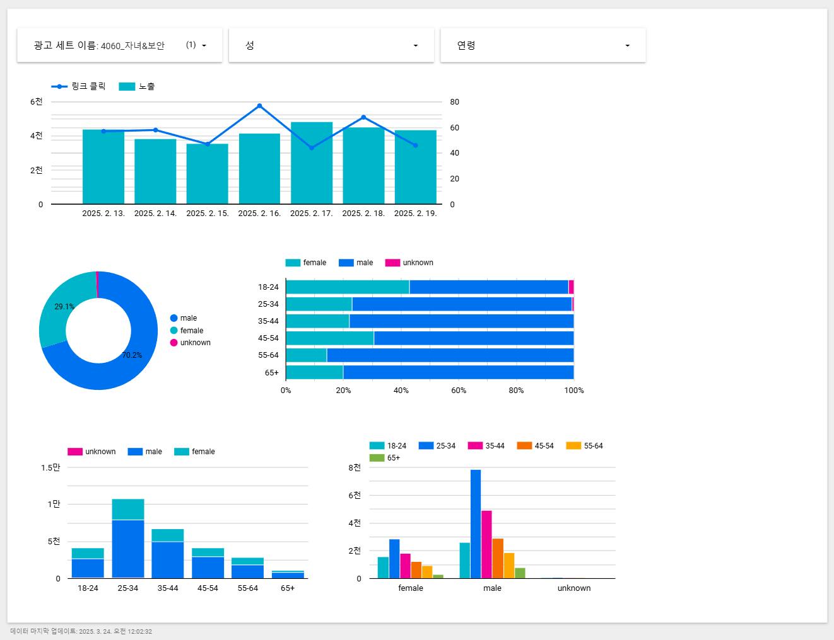Select female segment of the 45-54 horizontal bar
Image resolution: width=834 pixels, height=640 pixels.
330,338
